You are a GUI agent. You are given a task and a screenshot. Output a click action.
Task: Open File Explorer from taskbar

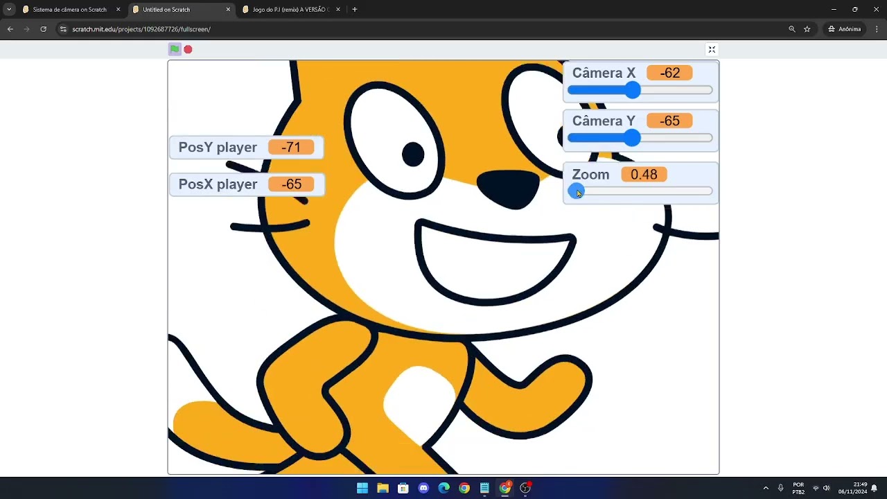383,488
